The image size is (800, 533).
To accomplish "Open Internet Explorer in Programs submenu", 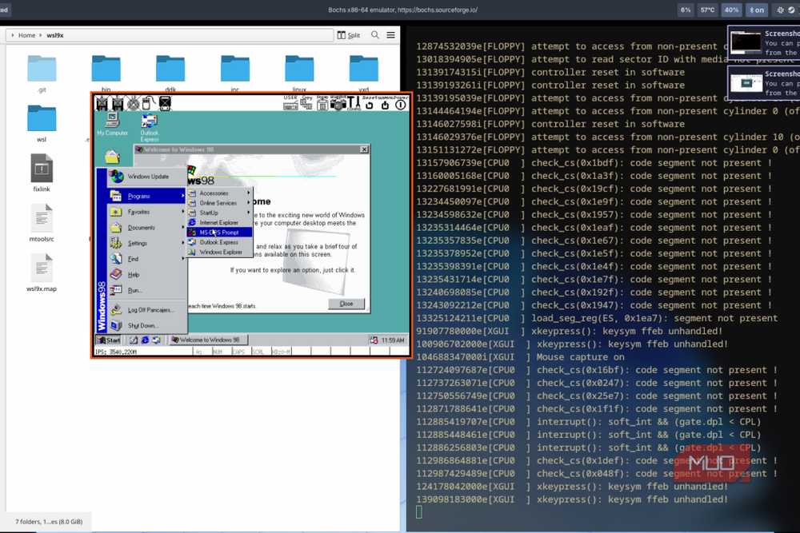I will tap(219, 223).
